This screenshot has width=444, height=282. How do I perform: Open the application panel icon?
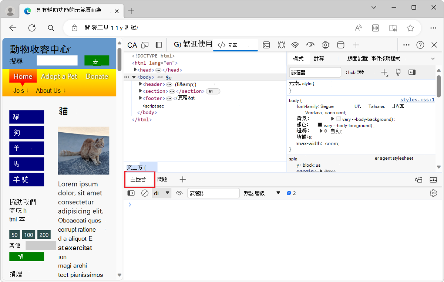coord(340,45)
